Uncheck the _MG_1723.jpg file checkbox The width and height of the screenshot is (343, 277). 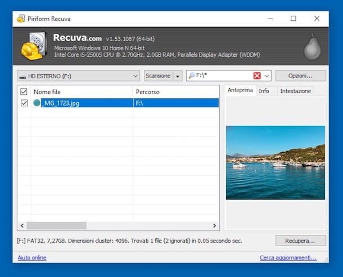pos(24,103)
